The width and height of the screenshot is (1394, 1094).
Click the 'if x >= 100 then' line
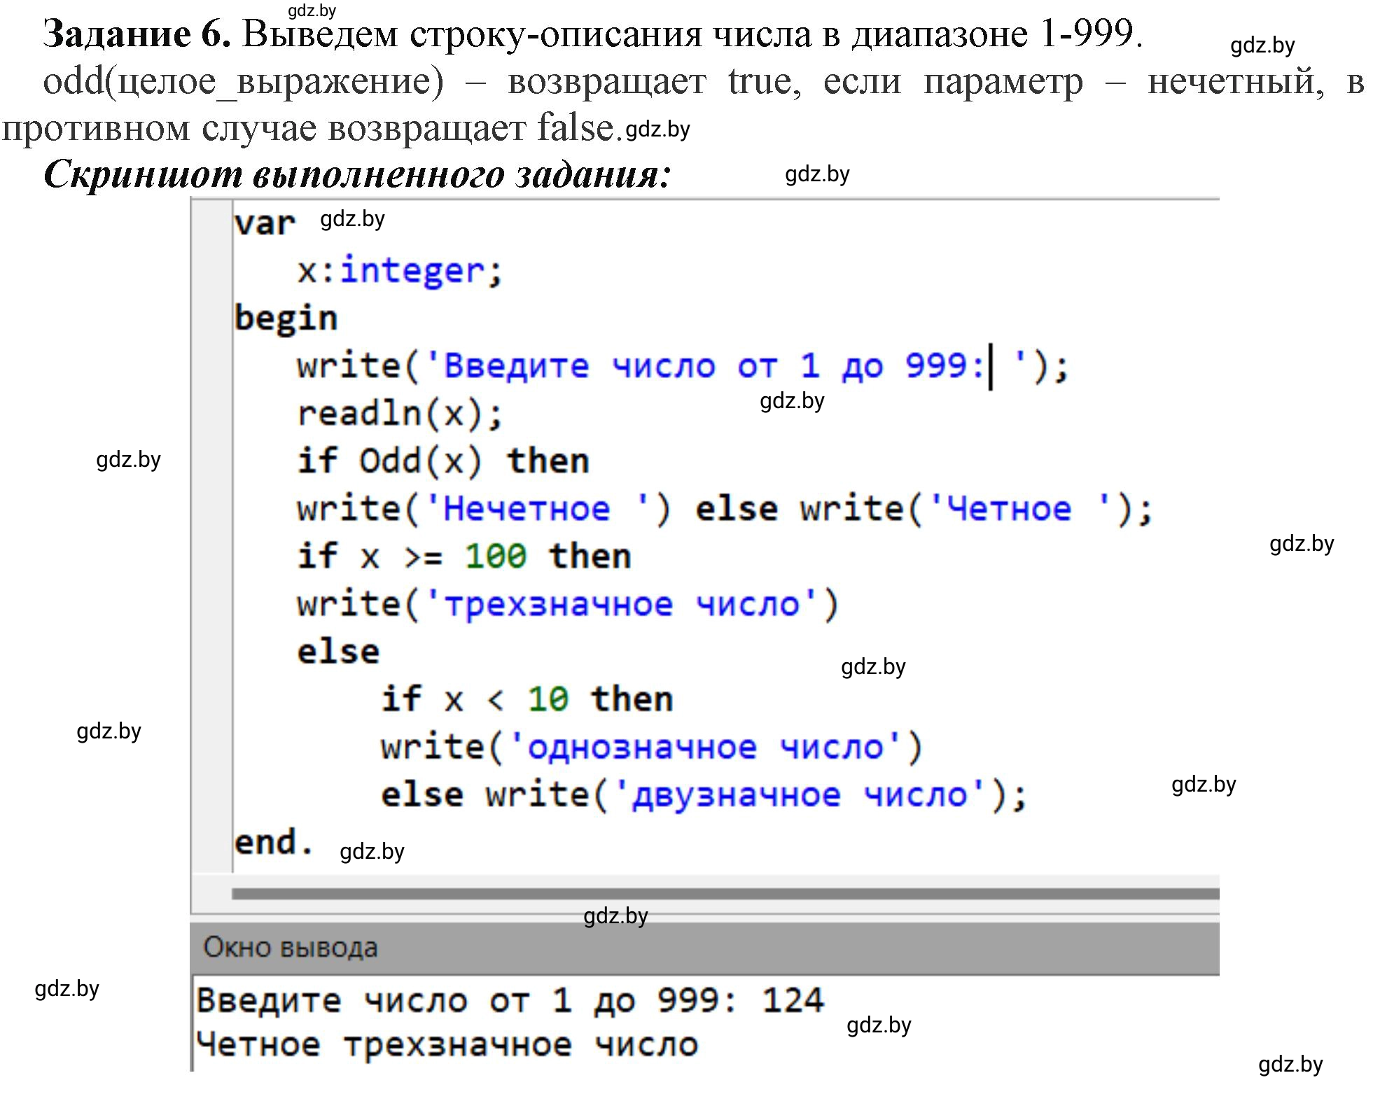point(463,556)
